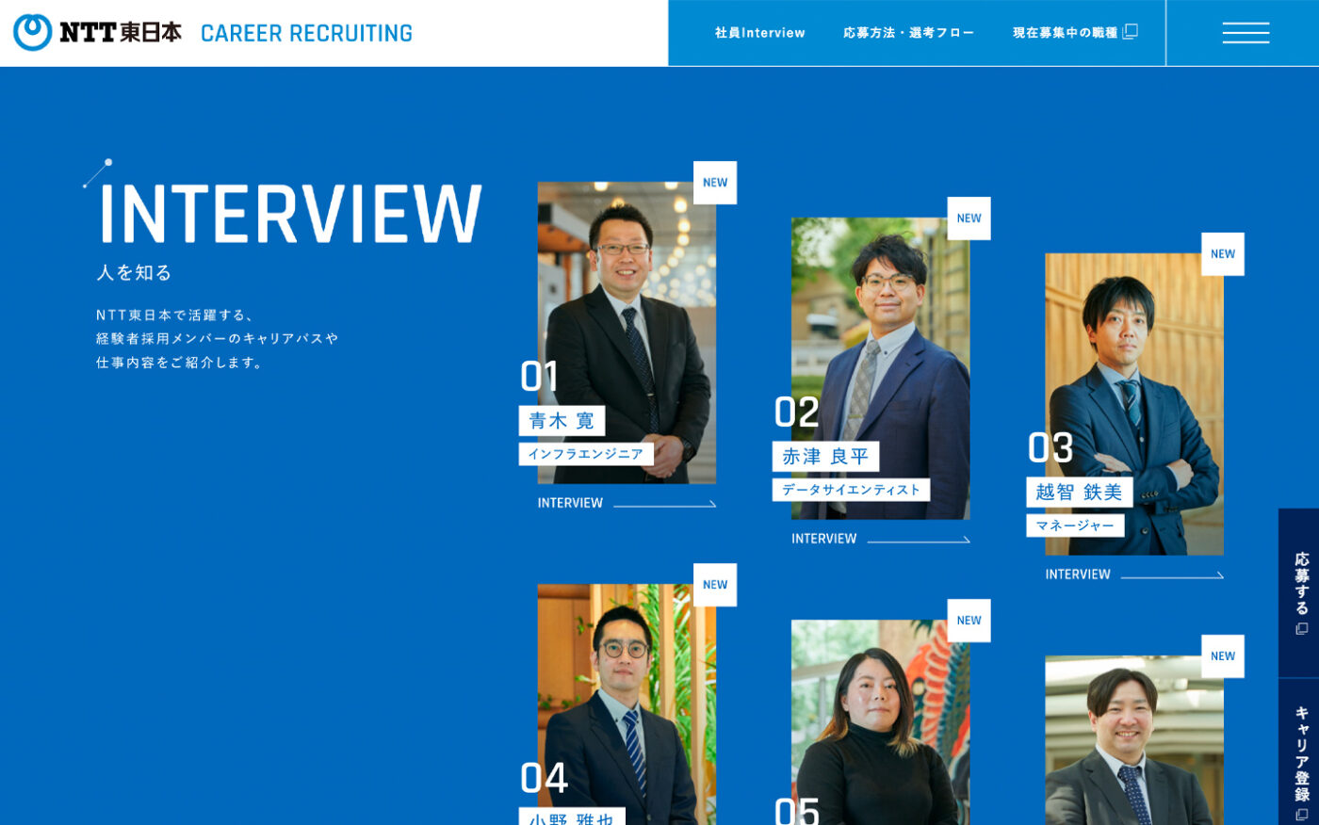
Task: Click the NEW badge on interview 03
Action: pyautogui.click(x=1222, y=254)
